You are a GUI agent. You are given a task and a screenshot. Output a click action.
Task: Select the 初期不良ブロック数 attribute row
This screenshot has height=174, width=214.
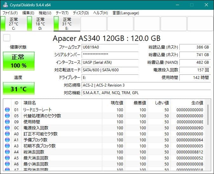click(x=104, y=146)
